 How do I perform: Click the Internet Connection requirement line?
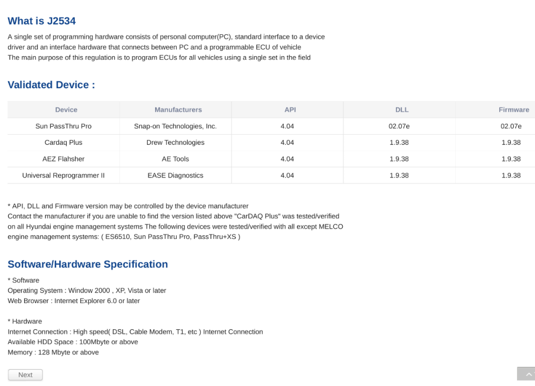[135, 332]
